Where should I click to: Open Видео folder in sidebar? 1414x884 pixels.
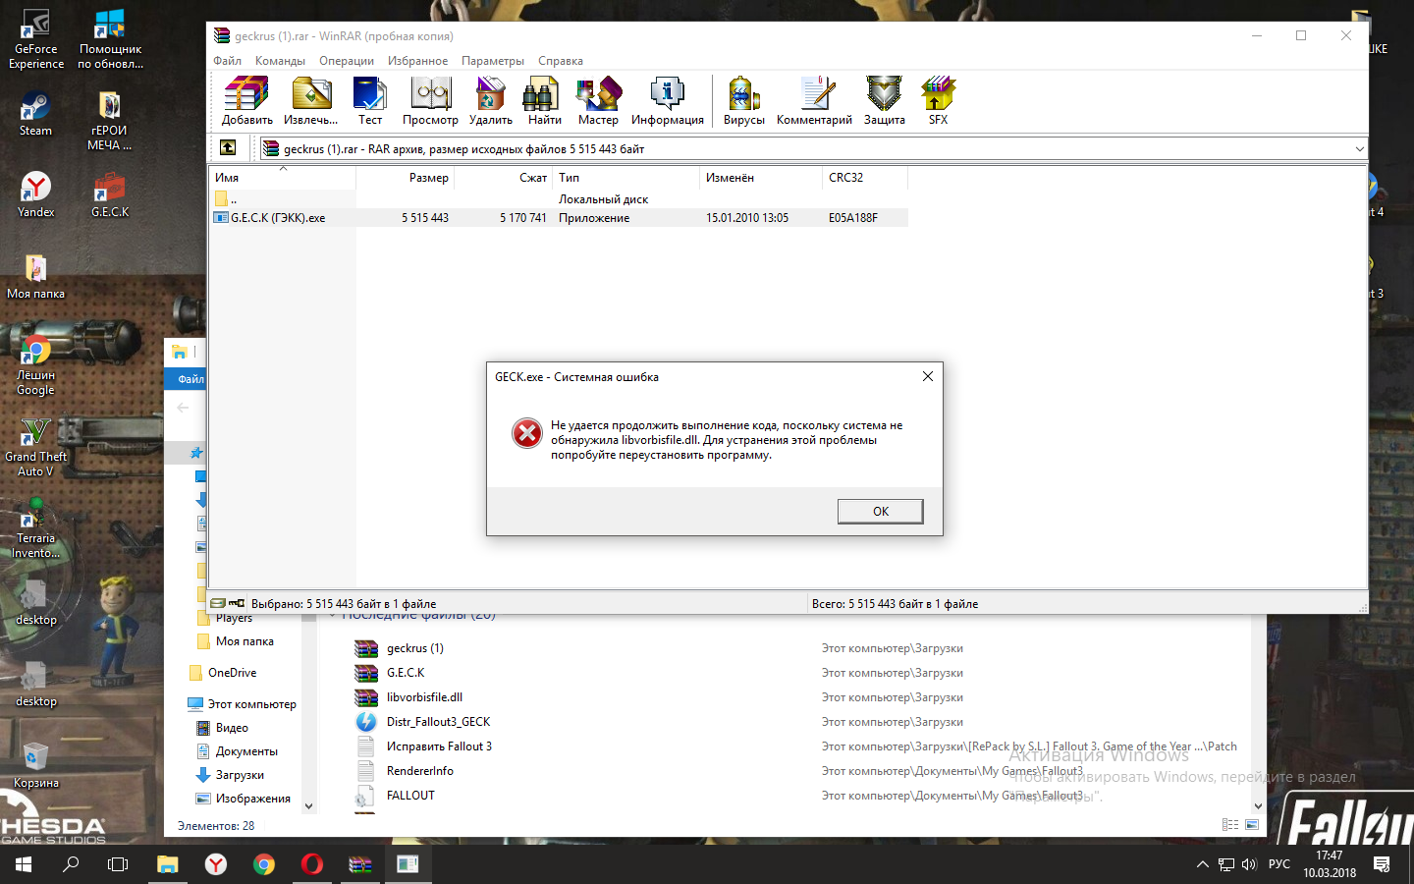tap(232, 728)
